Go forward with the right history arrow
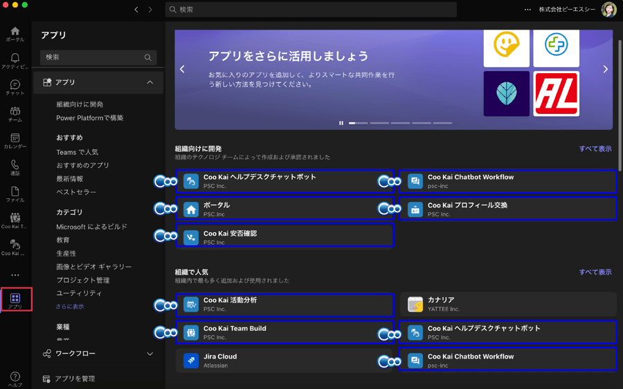This screenshot has width=623, height=389. [150, 10]
